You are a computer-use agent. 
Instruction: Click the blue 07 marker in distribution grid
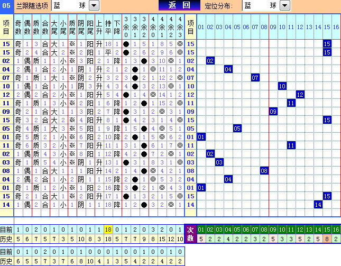pos(255,78)
